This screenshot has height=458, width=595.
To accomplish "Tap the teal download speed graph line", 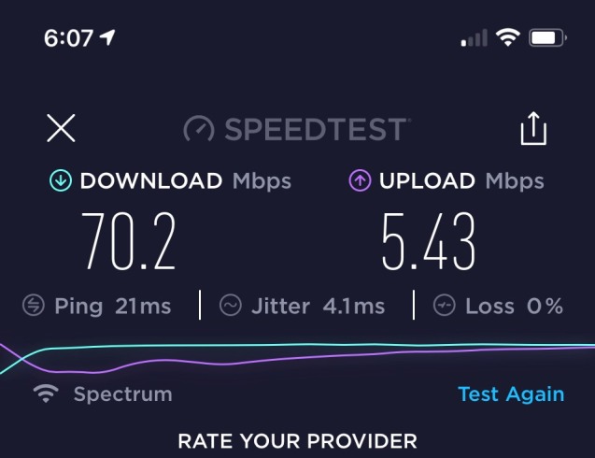I will [304, 345].
